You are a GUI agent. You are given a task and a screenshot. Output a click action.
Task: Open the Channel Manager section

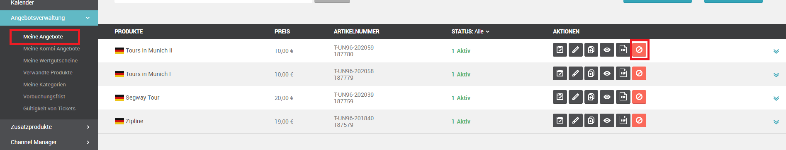pos(49,142)
